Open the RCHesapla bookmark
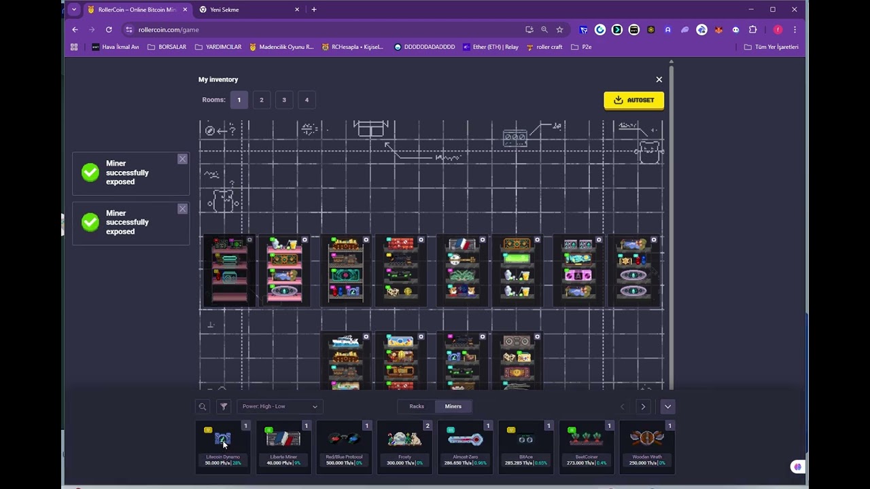870x489 pixels. point(353,47)
